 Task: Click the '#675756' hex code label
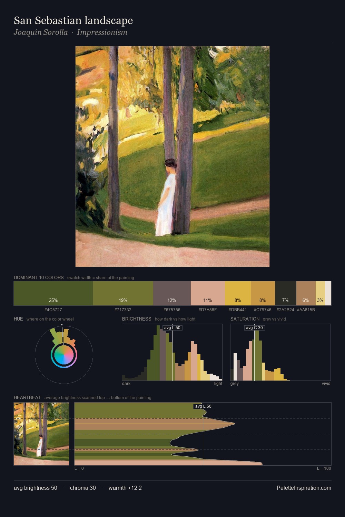point(171,310)
